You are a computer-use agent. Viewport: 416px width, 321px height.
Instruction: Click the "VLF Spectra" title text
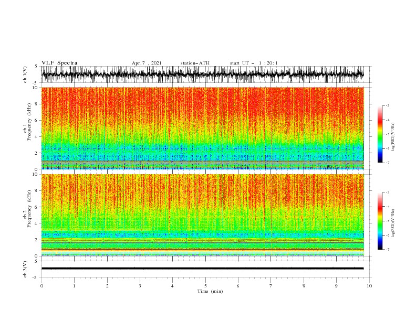59,63
